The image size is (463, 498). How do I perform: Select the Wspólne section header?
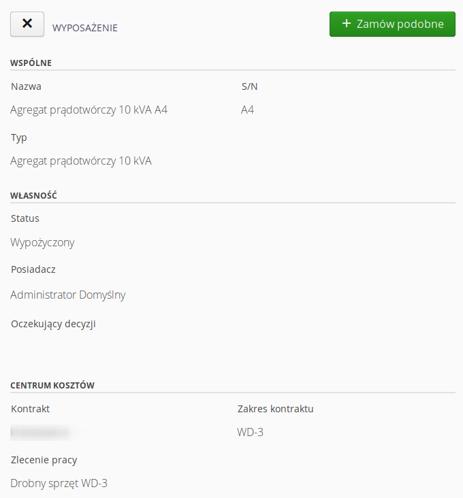pyautogui.click(x=31, y=63)
